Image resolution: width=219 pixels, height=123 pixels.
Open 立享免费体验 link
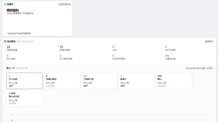(64, 4)
